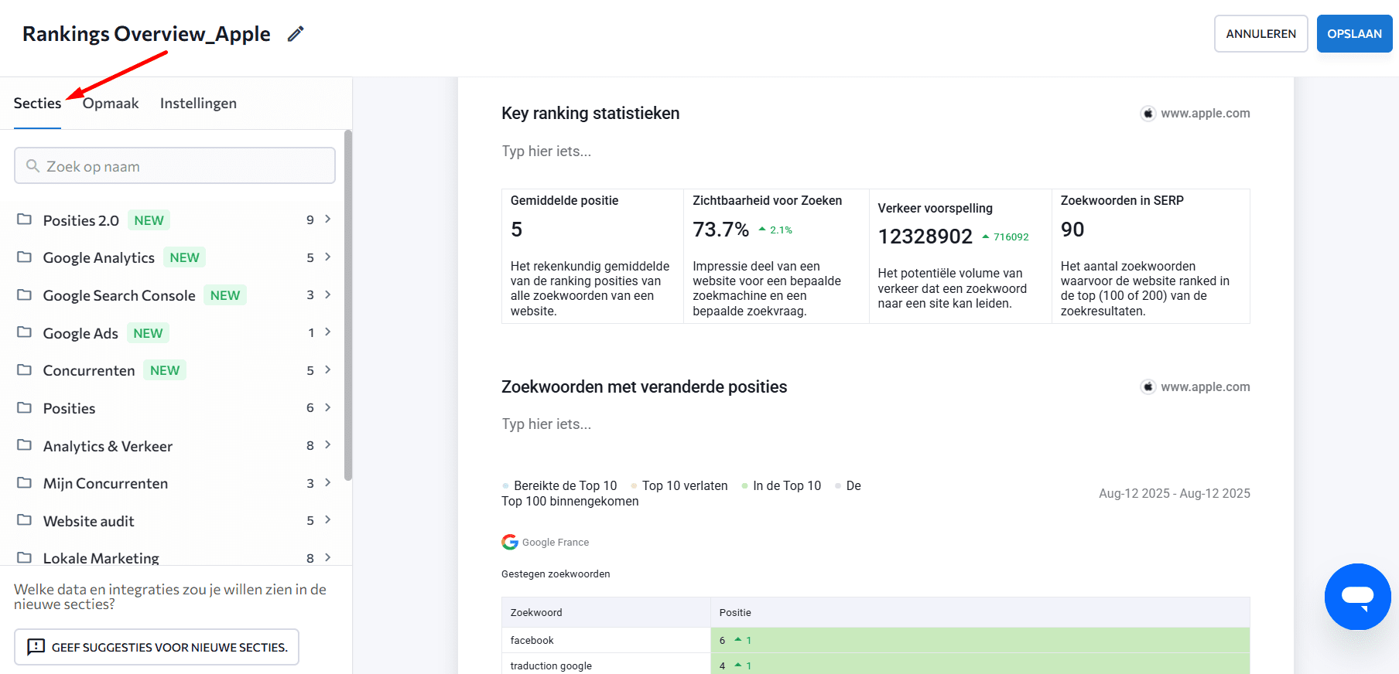The image size is (1399, 674).
Task: Switch to the Secties tab
Action: (37, 104)
